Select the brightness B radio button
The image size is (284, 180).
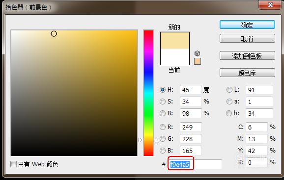[x=163, y=113]
